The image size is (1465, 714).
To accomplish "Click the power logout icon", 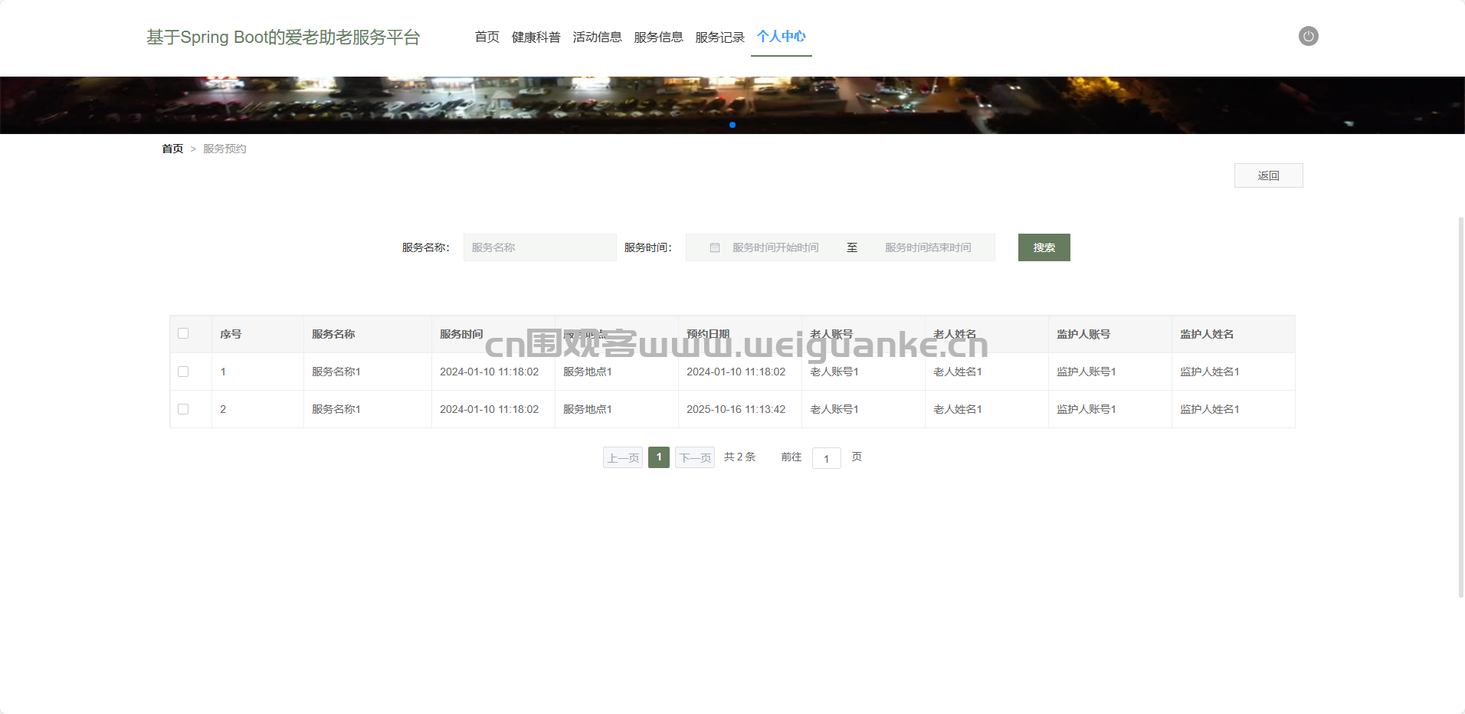I will coord(1308,36).
